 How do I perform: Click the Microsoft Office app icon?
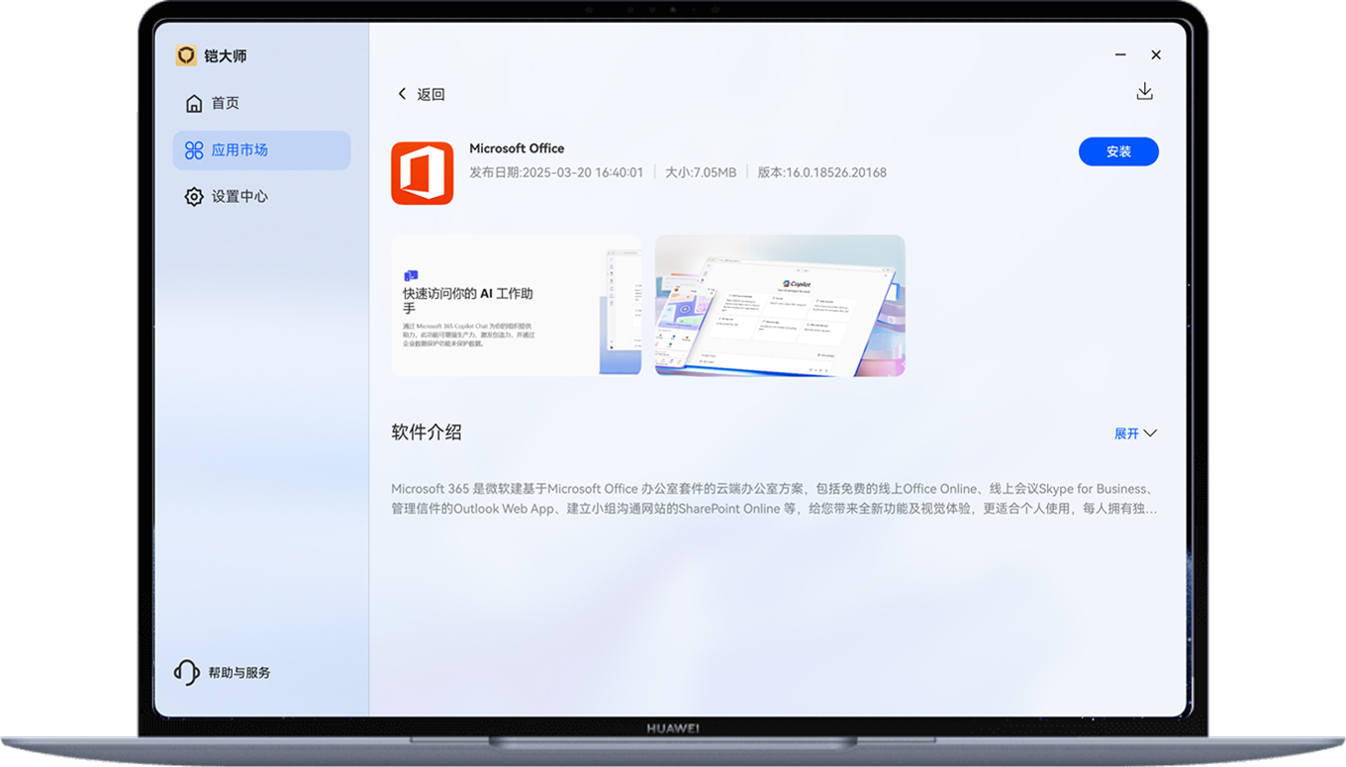pyautogui.click(x=423, y=173)
